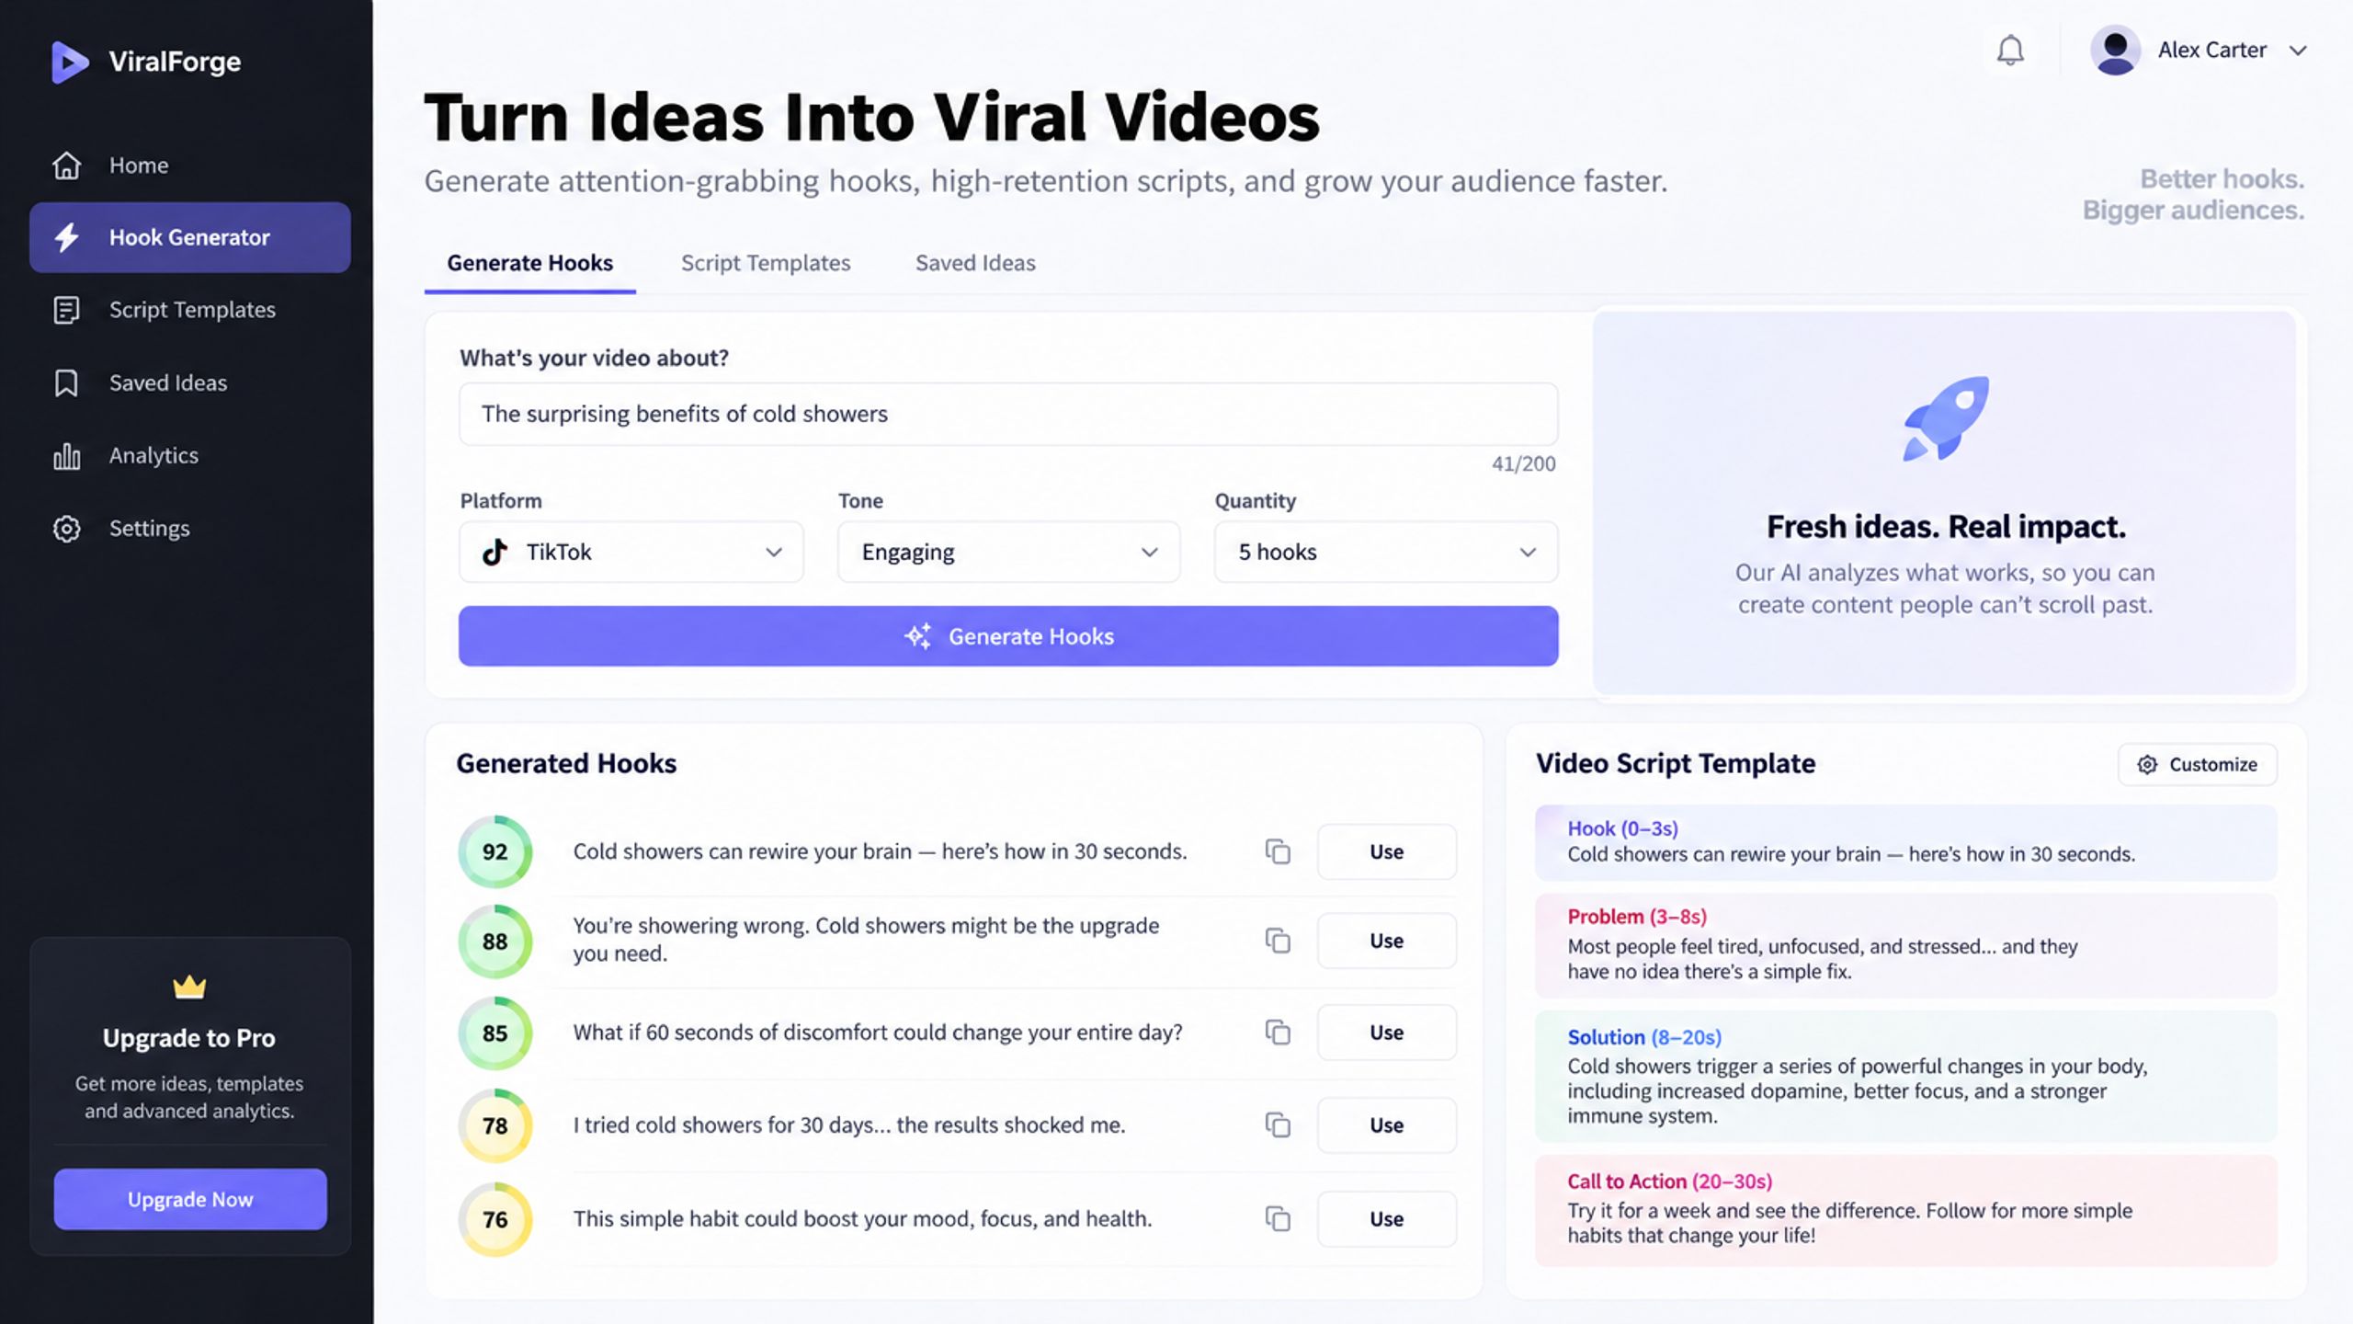The height and width of the screenshot is (1324, 2353).
Task: Open Analytics in the sidebar
Action: pyautogui.click(x=190, y=455)
